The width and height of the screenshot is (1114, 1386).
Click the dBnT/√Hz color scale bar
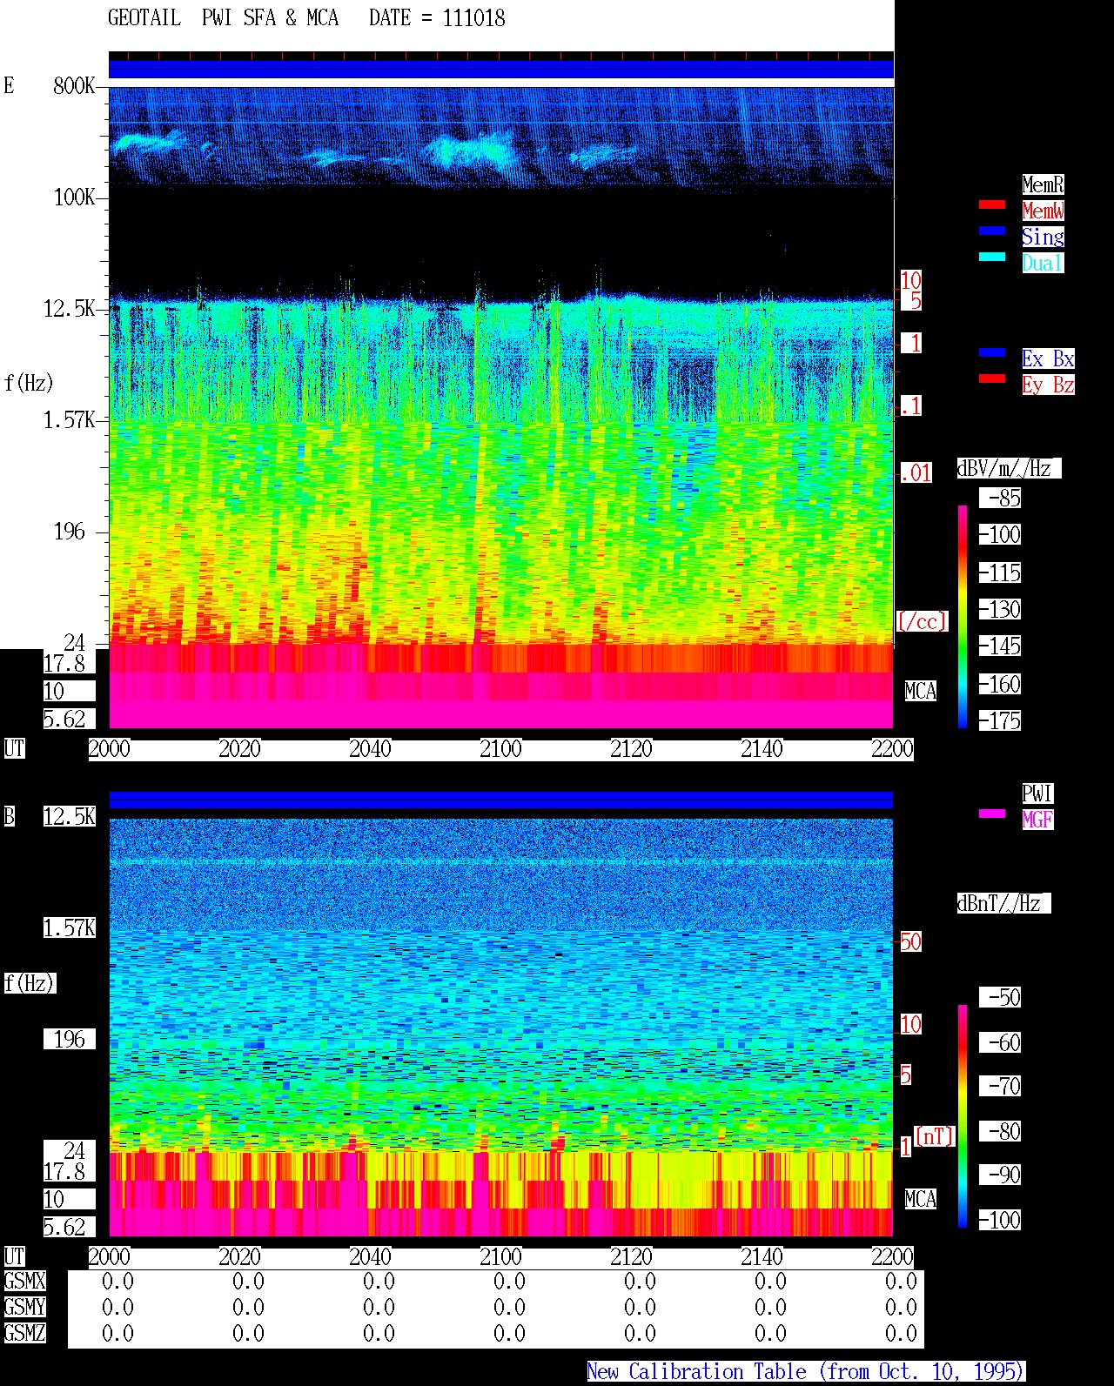pos(963,1116)
